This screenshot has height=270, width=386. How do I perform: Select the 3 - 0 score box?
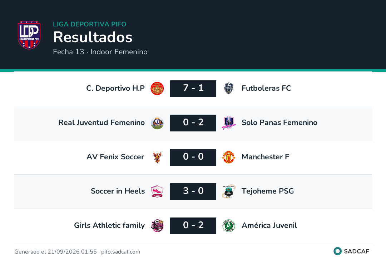click(x=193, y=191)
